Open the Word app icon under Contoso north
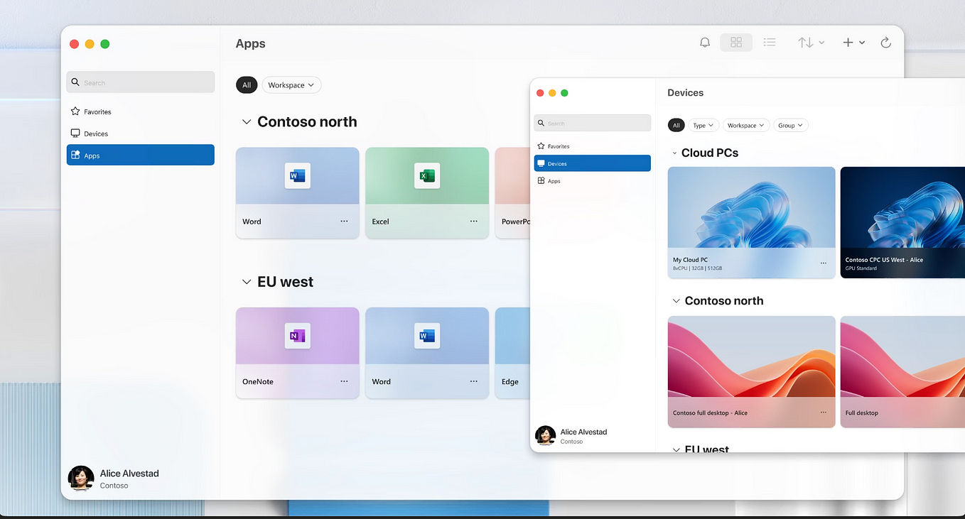 (x=298, y=175)
